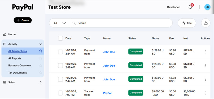Open Tax Documents in sidebar
This screenshot has height=99, width=214.
18,73
